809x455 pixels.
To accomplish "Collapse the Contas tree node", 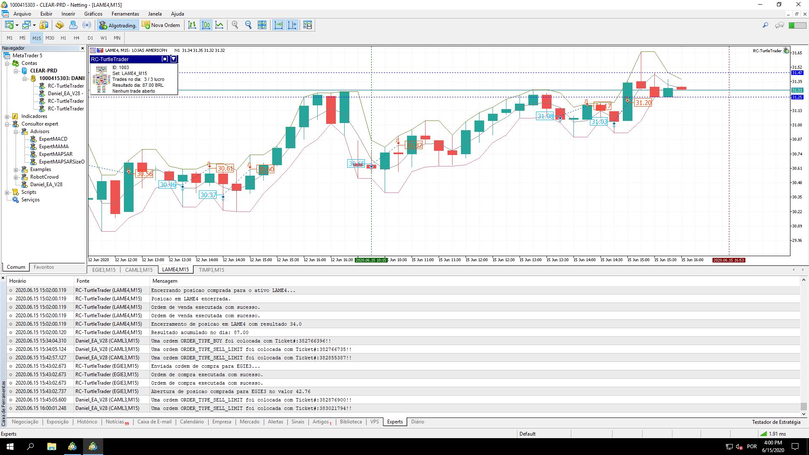I will tap(7, 64).
